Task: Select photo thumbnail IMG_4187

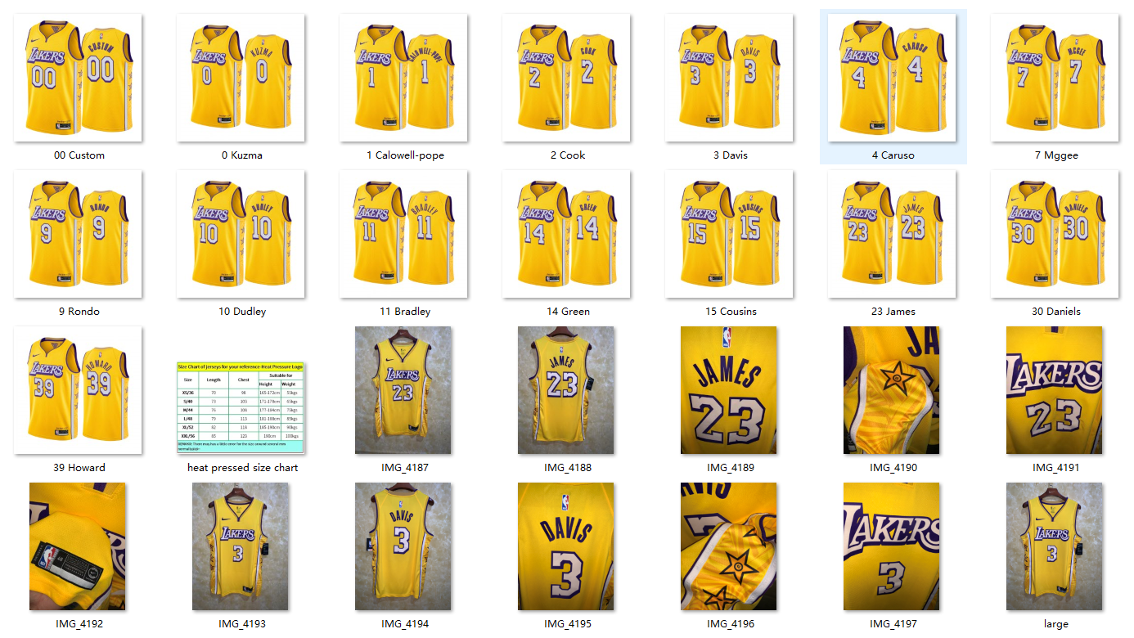Action: pos(403,390)
